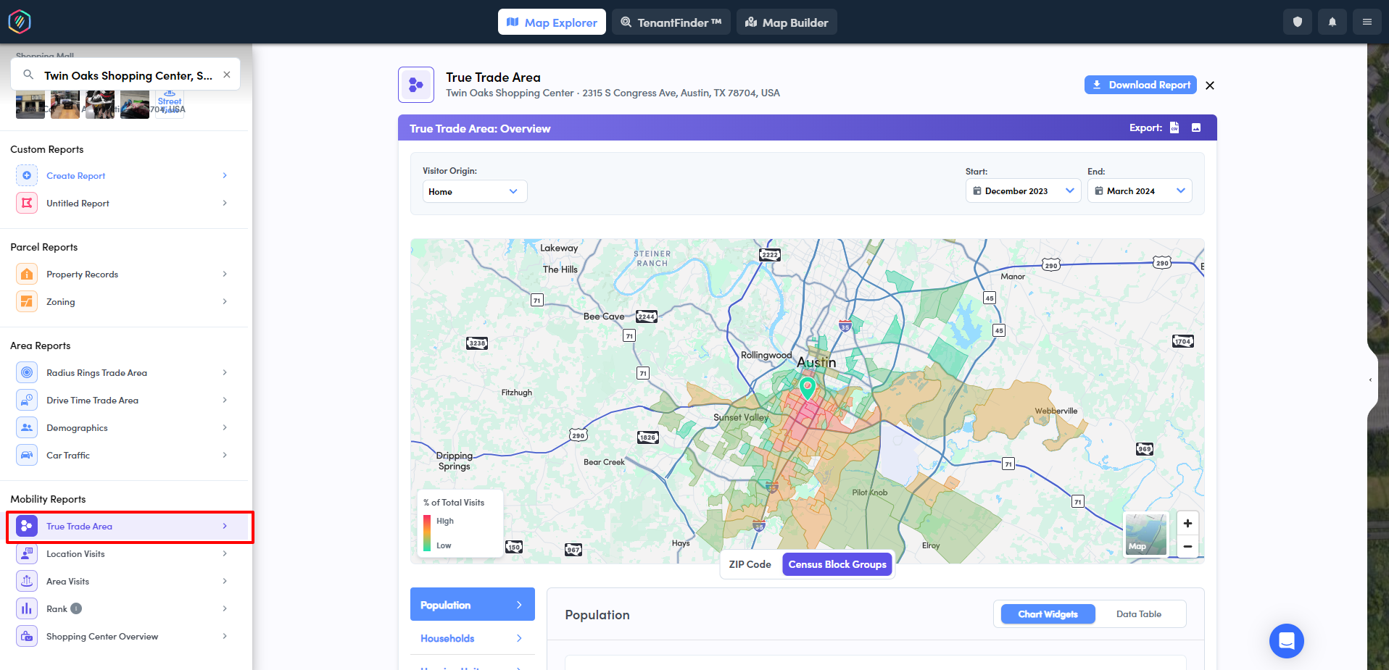The image size is (1389, 670).
Task: Click the location pin marker on map
Action: tap(807, 387)
